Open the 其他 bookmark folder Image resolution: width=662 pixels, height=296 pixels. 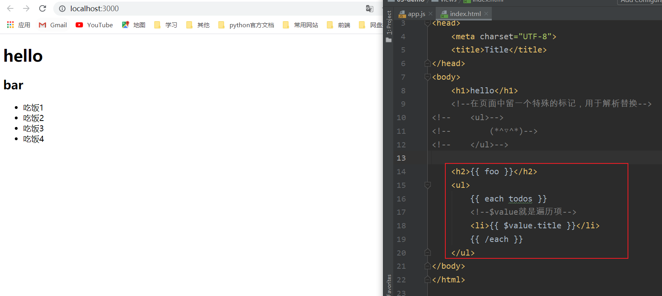(x=198, y=25)
